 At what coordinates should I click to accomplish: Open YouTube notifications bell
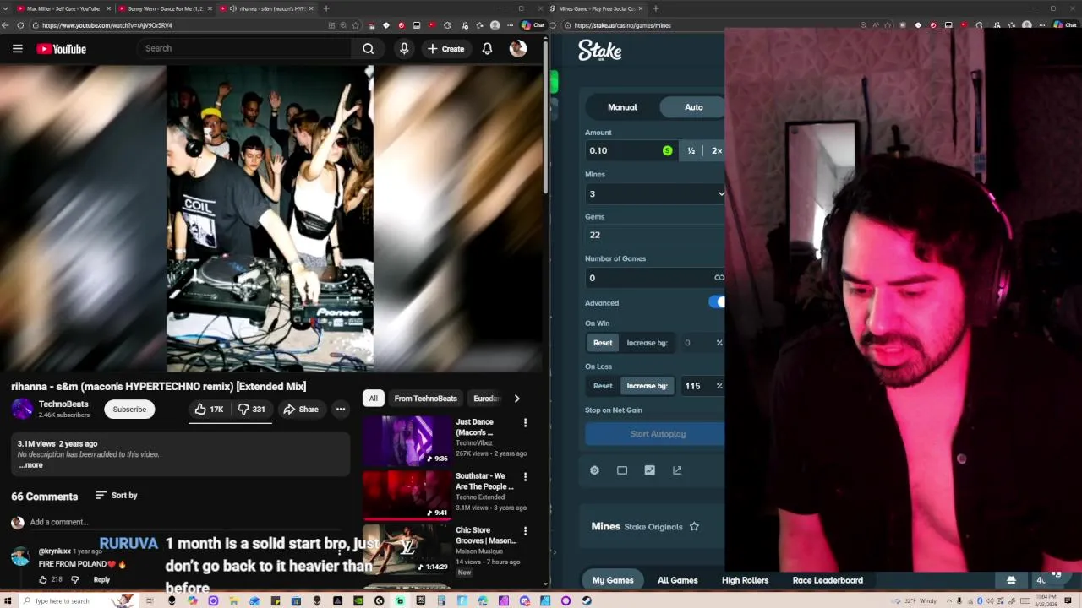click(x=487, y=49)
